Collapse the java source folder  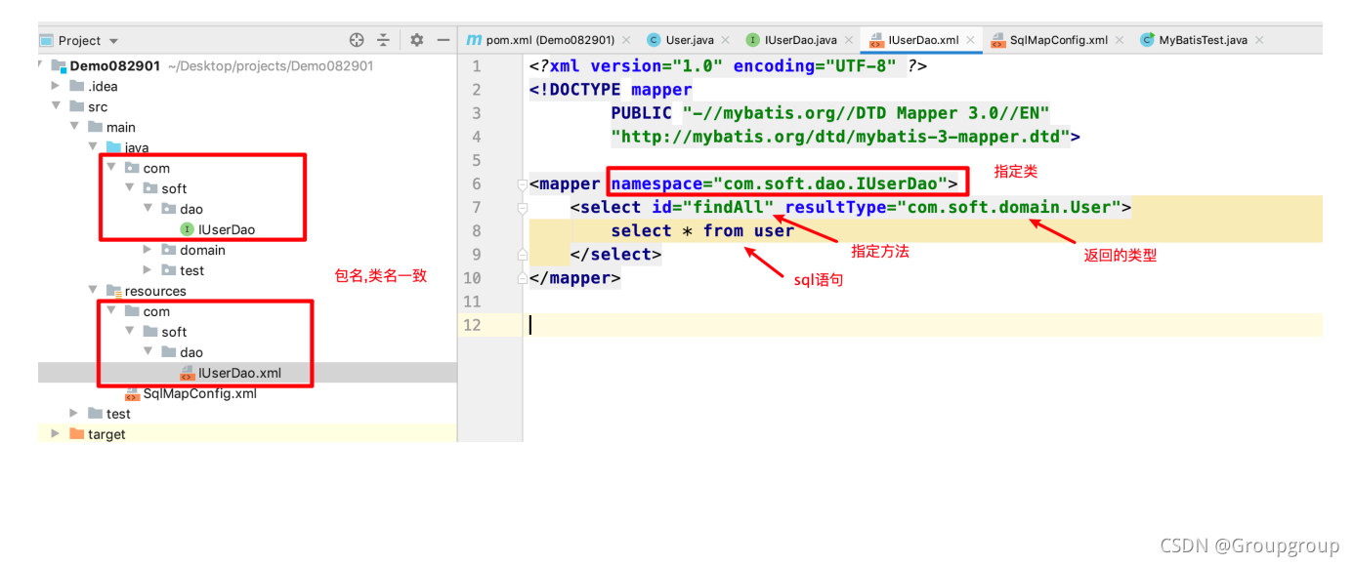[93, 147]
